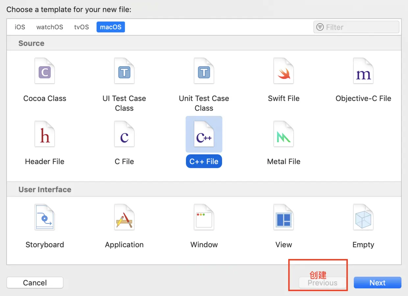Click the "Unit Test Case Class" label
This screenshot has height=296, width=408.
click(204, 103)
